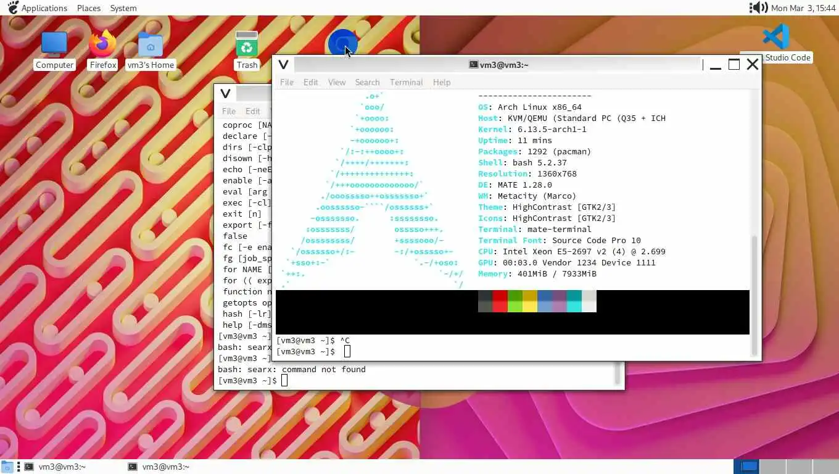The height and width of the screenshot is (474, 839).
Task: Click the volume speaker icon in the top panel
Action: point(758,8)
